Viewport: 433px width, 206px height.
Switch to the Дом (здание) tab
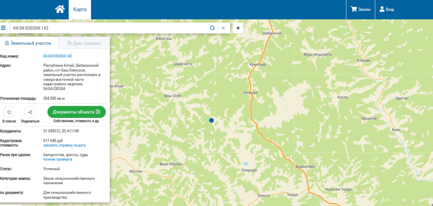pos(84,43)
